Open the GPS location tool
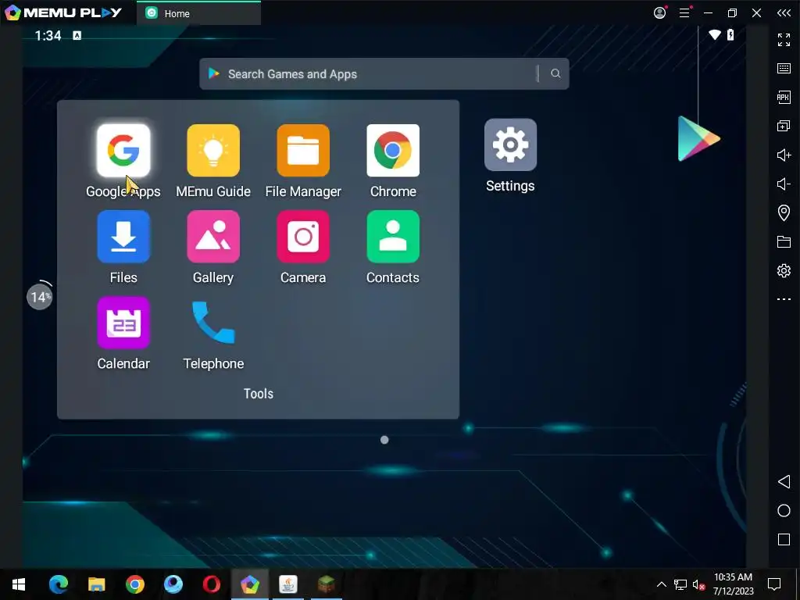 click(x=784, y=212)
